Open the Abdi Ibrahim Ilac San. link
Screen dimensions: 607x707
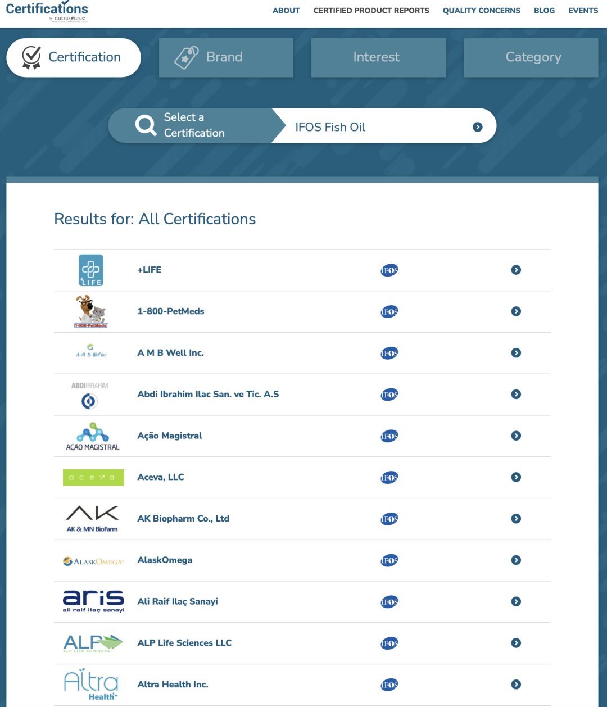point(208,394)
